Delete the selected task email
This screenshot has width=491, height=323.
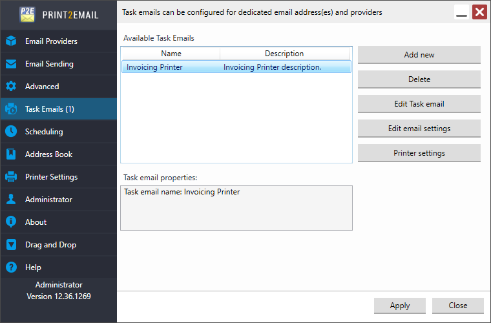coord(419,79)
